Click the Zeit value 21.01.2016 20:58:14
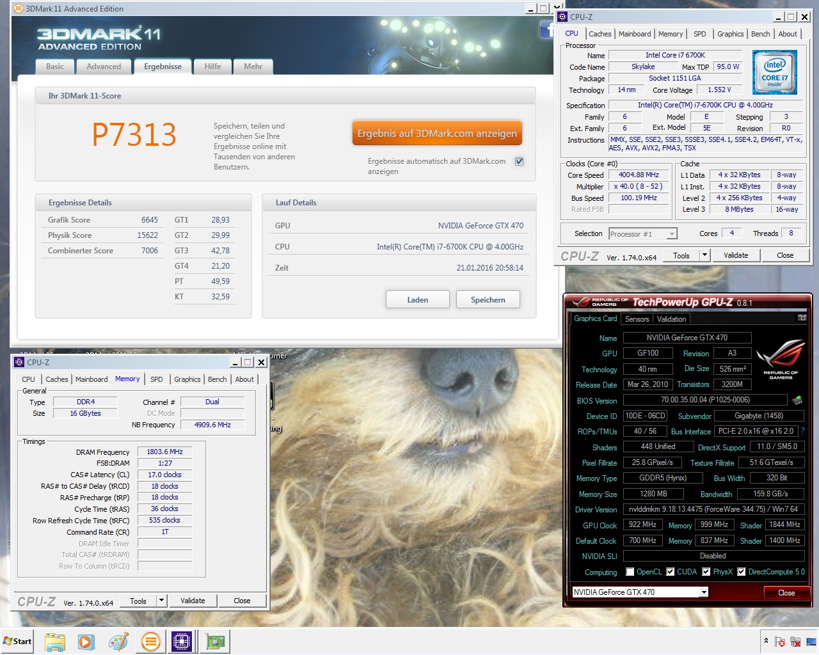Viewport: 819px width, 655px height. (x=490, y=268)
